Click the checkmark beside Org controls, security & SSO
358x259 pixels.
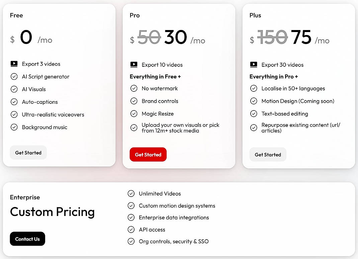[x=131, y=241]
